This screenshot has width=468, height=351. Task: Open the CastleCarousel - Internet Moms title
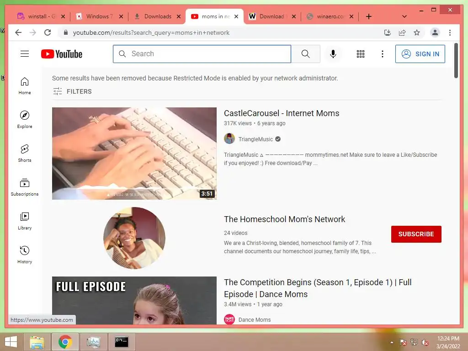point(282,113)
